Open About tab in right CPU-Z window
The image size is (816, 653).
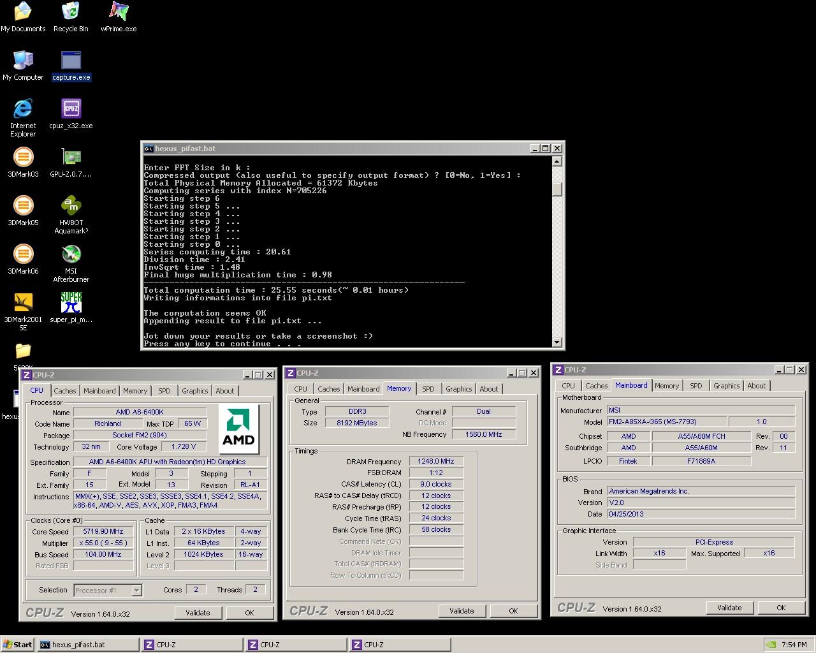[757, 386]
